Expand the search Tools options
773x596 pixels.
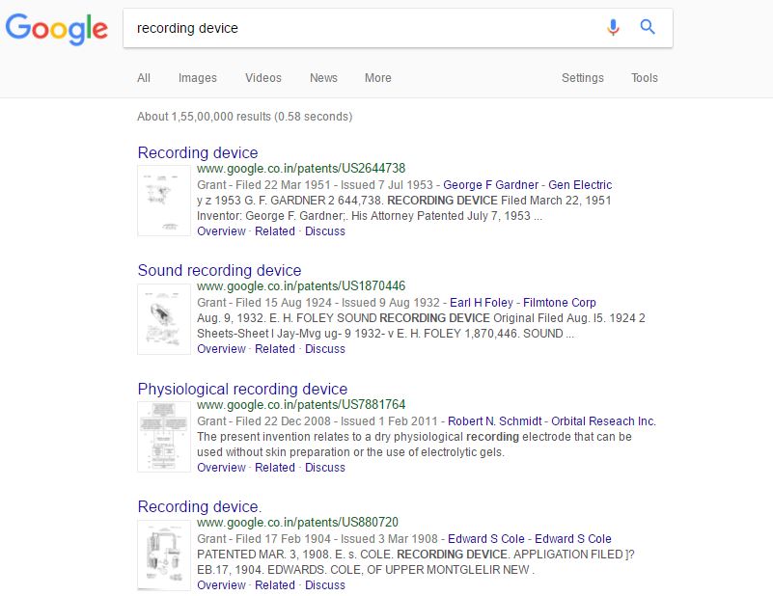click(645, 78)
